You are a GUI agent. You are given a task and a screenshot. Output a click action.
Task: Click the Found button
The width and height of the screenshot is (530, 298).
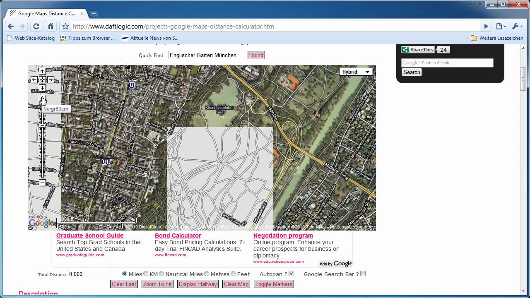[x=256, y=55]
